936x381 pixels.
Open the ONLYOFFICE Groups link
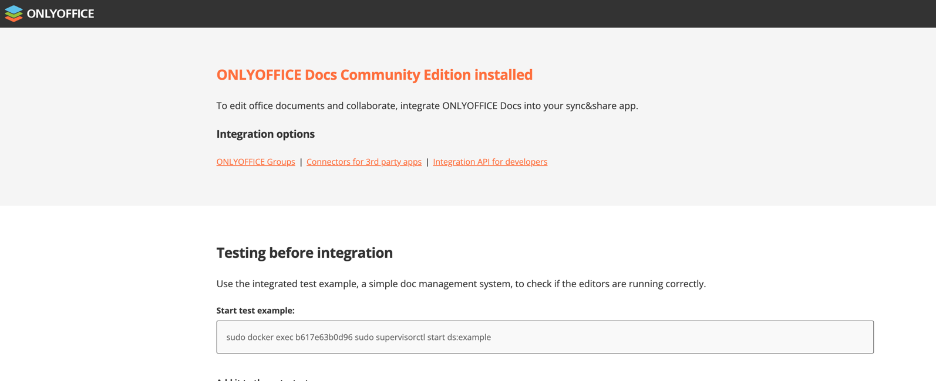[255, 162]
